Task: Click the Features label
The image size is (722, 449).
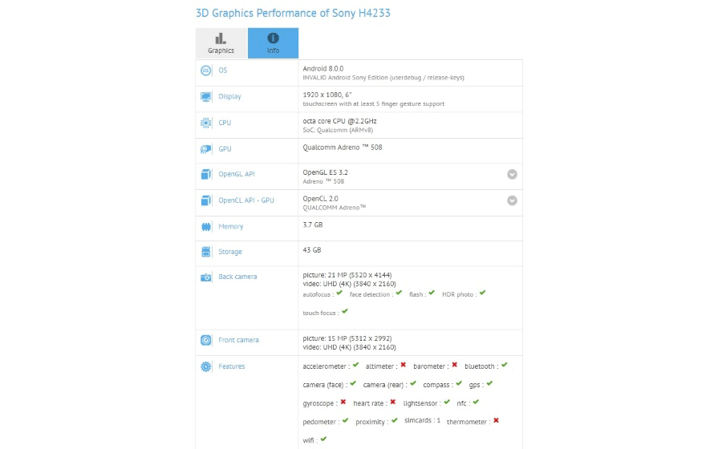Action: click(x=232, y=366)
